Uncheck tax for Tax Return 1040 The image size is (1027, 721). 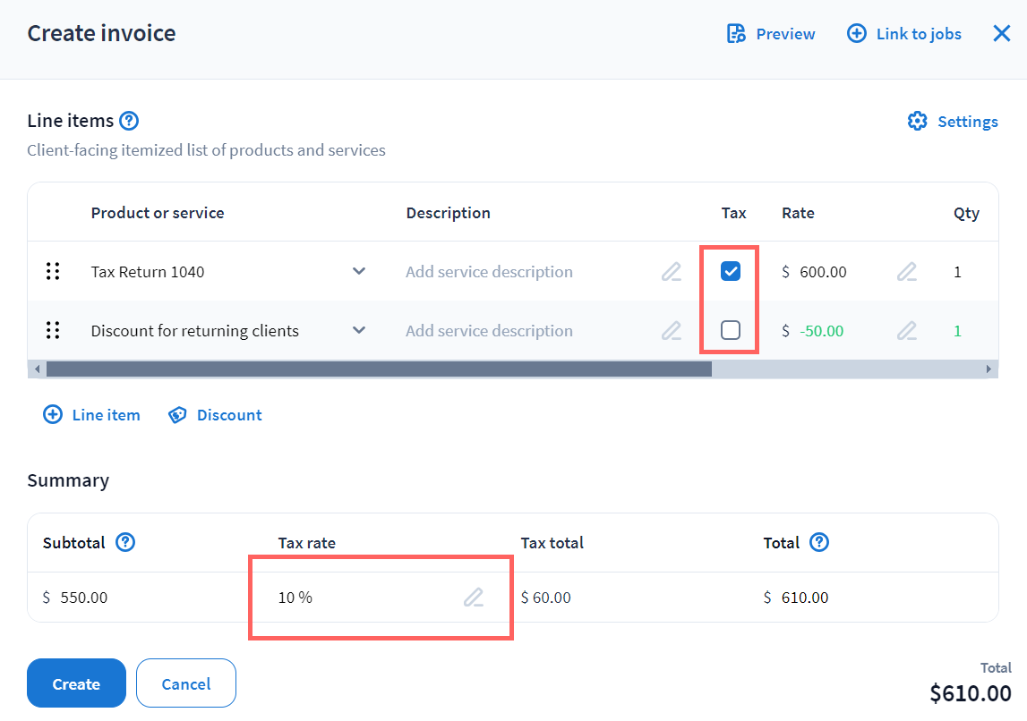[731, 272]
